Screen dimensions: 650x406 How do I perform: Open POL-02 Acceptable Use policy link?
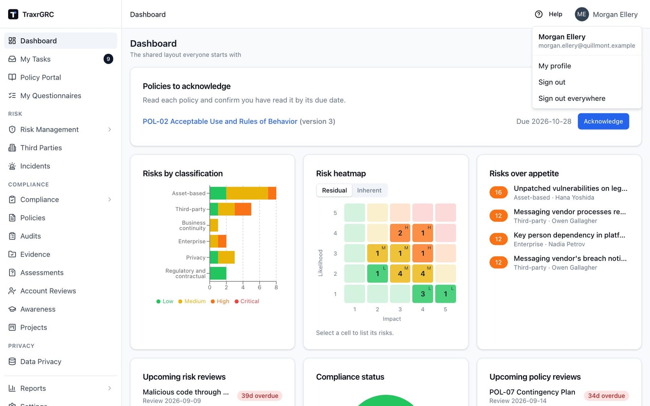pos(220,121)
